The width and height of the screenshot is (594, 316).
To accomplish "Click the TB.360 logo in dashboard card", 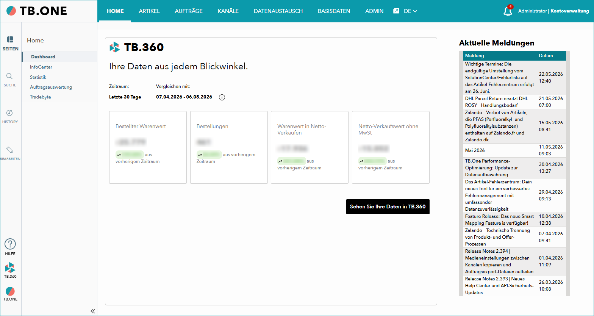I will 137,47.
